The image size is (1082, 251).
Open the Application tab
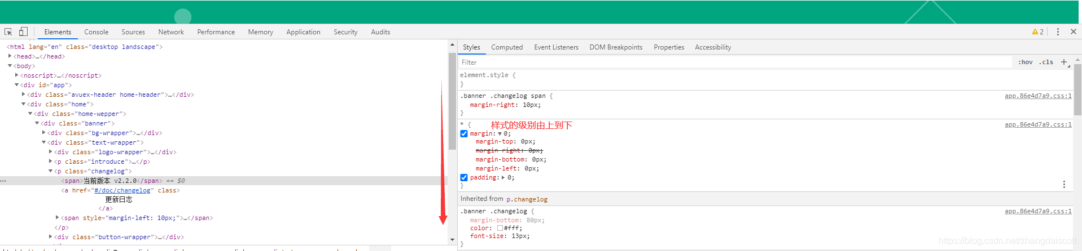[304, 32]
